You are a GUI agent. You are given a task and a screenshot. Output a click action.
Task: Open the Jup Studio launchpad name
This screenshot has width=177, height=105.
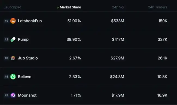28,58
